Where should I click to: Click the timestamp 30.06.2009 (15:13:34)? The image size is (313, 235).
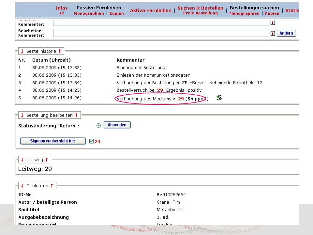pyautogui.click(x=57, y=83)
